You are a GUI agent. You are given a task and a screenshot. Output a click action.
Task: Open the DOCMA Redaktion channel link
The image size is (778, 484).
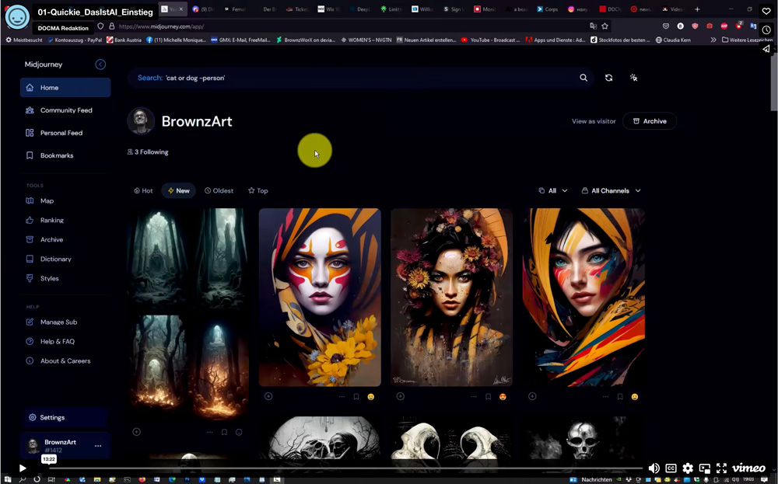pyautogui.click(x=63, y=28)
